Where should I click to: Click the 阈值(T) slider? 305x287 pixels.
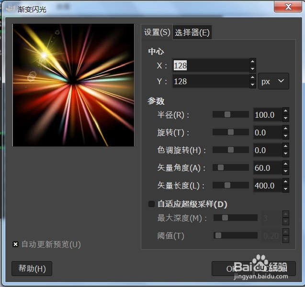pyautogui.click(x=236, y=235)
